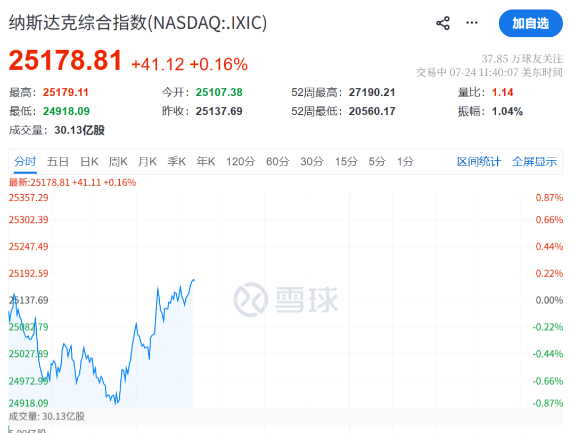Screen dimensions: 575x433
Task: Open the 月K chart tab
Action: [x=147, y=161]
